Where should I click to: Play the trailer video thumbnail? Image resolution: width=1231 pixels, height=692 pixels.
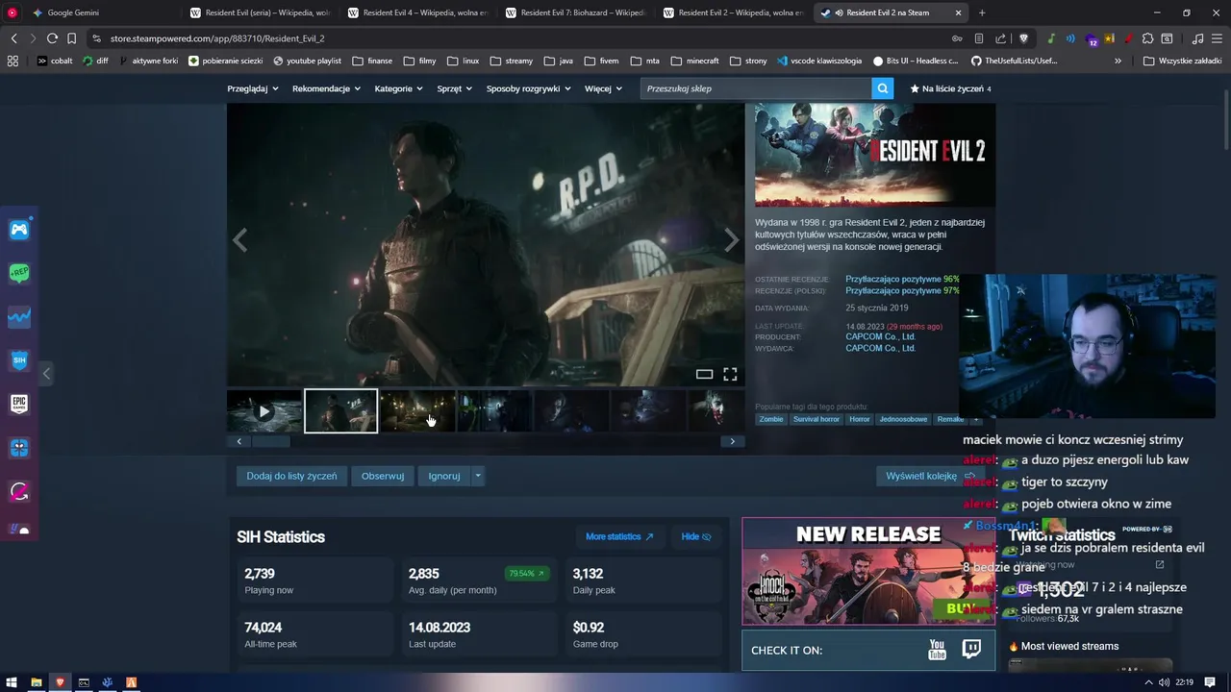pyautogui.click(x=264, y=411)
